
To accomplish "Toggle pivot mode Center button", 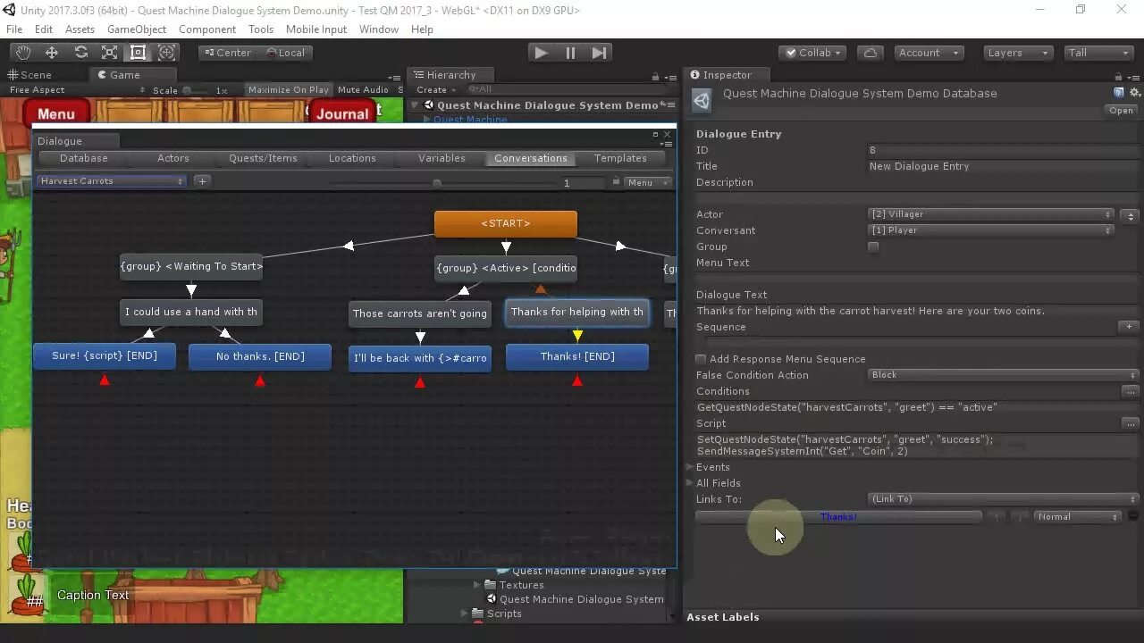I will (227, 53).
